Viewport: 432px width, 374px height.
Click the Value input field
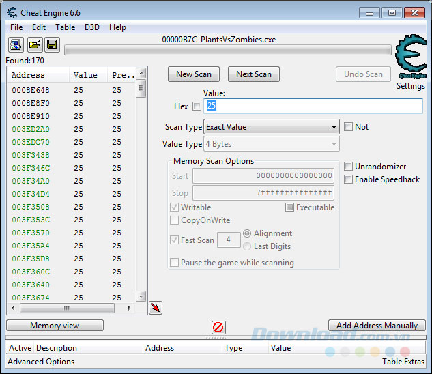point(313,106)
